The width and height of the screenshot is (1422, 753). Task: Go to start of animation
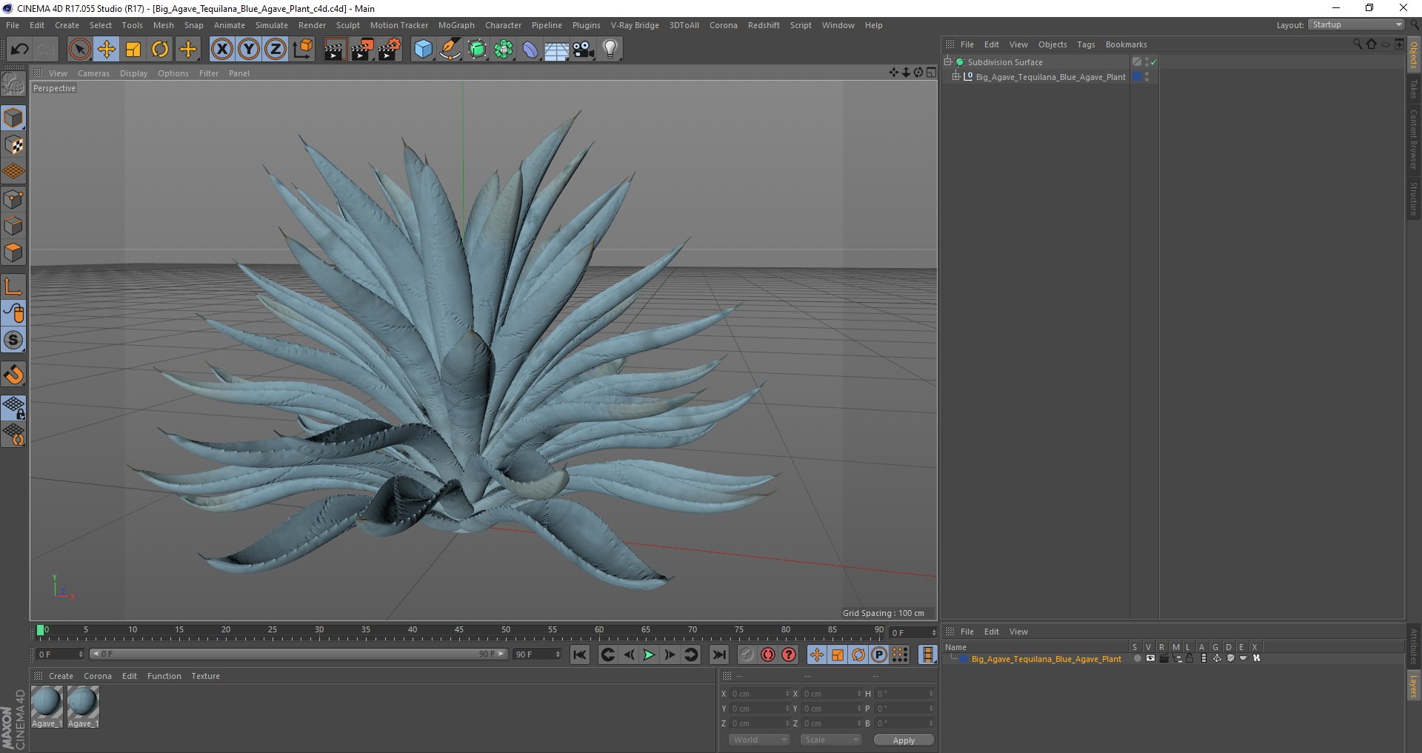580,655
